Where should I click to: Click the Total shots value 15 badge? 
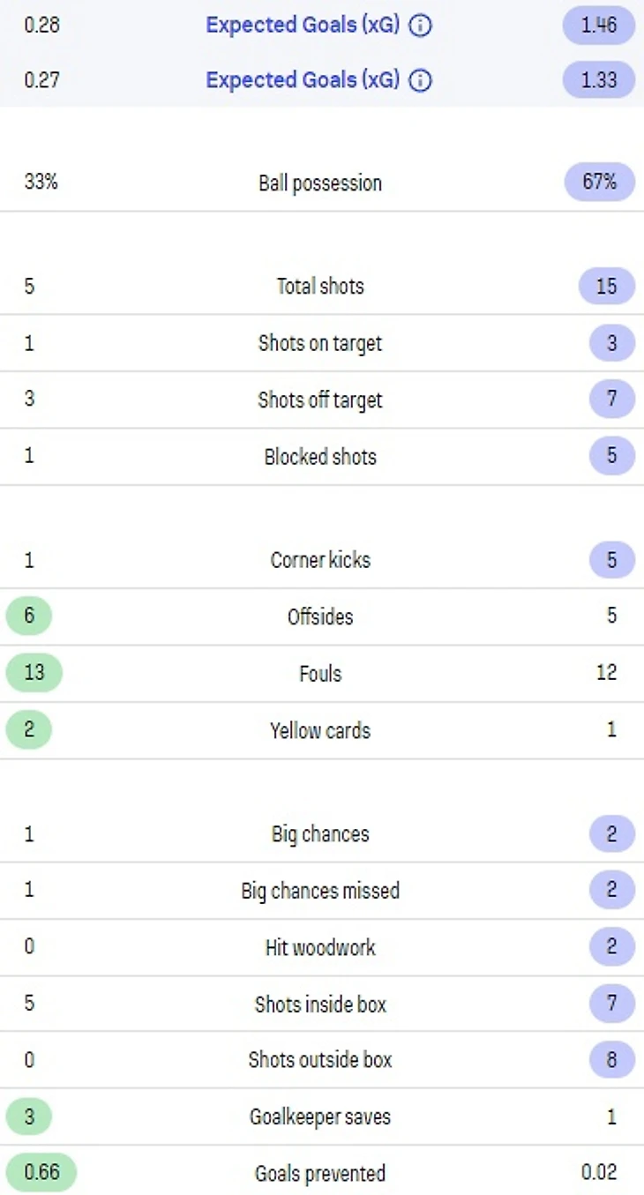pos(606,286)
